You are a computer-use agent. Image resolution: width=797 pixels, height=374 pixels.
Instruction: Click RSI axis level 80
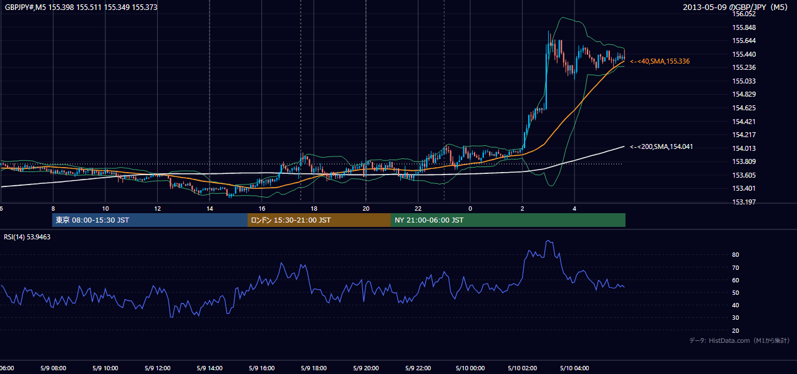(x=736, y=255)
